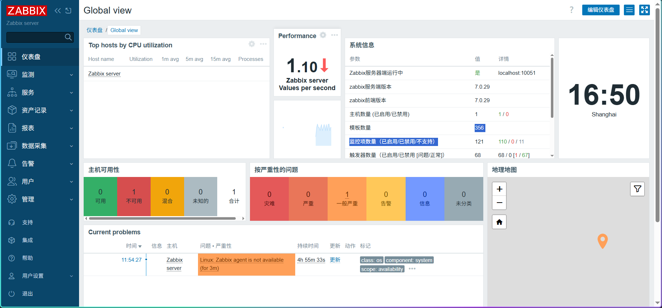The image size is (662, 308).
Task: Click the search magnifier icon in sidebar
Action: 68,37
